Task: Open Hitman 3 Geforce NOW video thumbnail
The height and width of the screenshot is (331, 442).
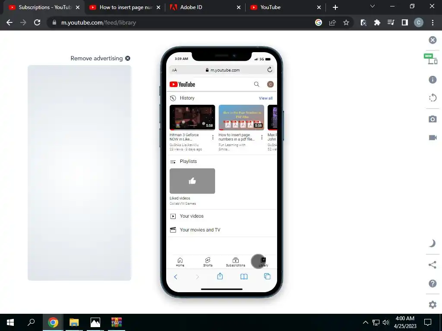Action: [192, 117]
